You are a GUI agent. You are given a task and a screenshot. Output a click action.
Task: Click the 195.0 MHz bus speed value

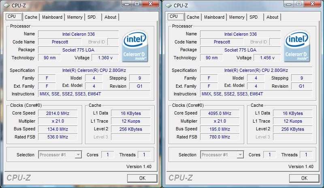click(220, 129)
